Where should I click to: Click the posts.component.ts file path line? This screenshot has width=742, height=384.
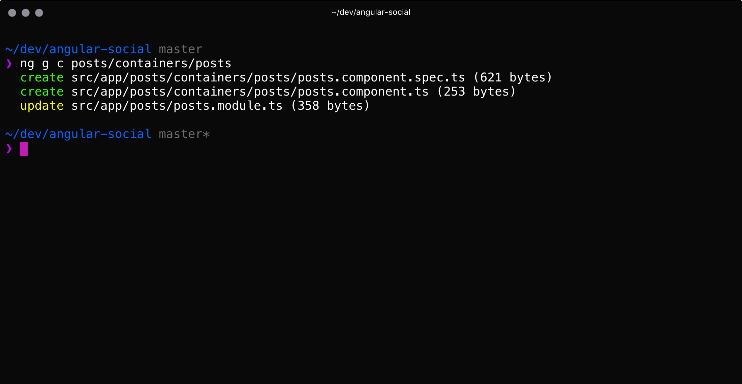[250, 92]
